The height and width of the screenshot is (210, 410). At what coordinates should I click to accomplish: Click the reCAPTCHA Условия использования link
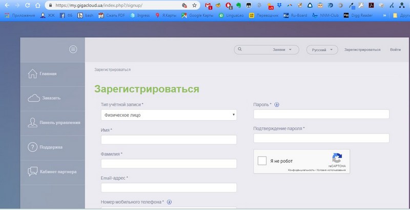click(331, 170)
